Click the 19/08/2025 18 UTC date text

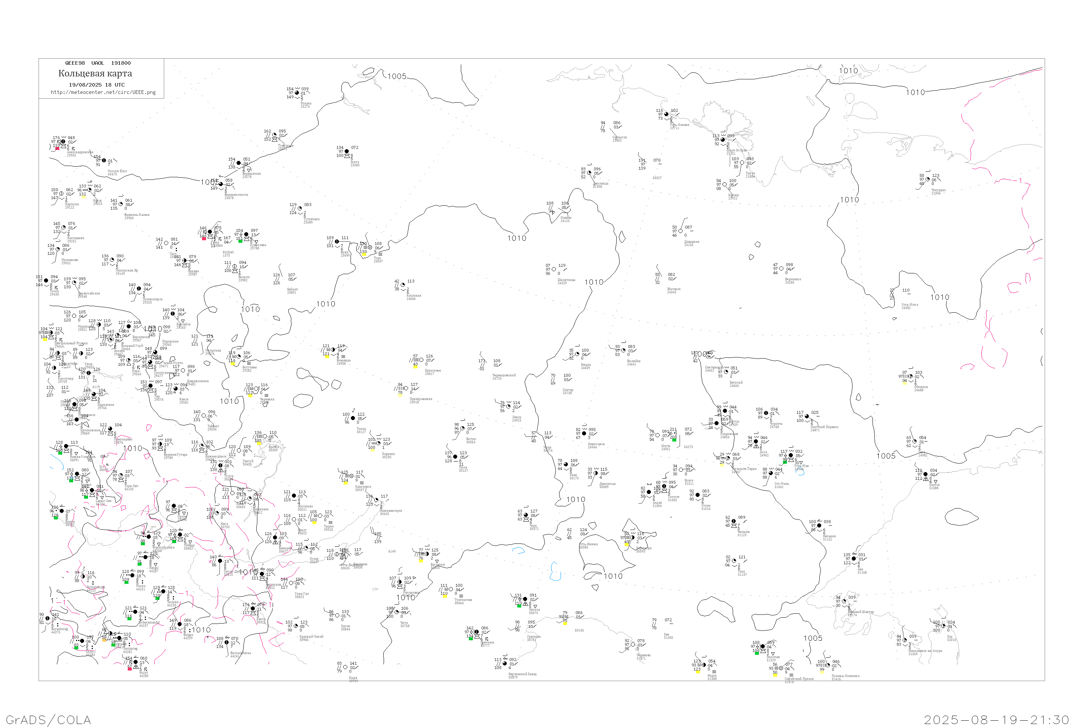[96, 85]
